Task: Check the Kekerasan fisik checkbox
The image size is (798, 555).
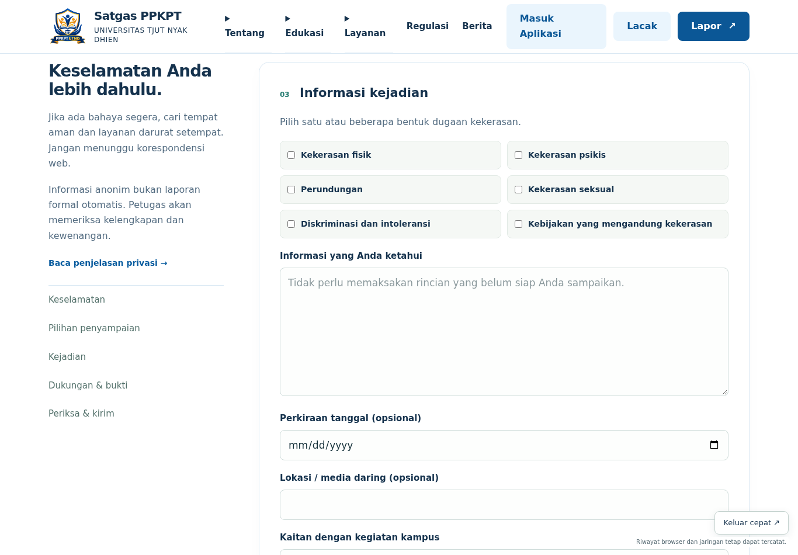Action: 291,155
